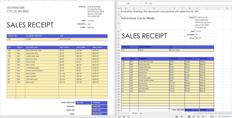The image size is (232, 118).
Task: Click the 100% zoom level label
Action: 212,117
